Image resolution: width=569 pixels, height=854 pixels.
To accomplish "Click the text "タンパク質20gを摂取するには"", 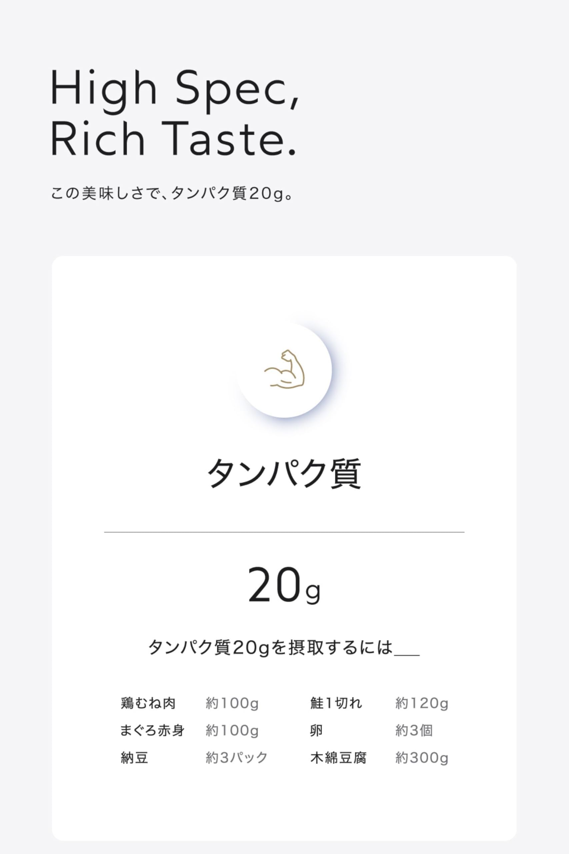I will coord(271,647).
